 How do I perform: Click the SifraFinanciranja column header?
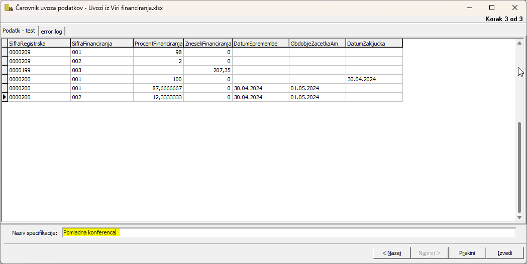click(x=102, y=43)
